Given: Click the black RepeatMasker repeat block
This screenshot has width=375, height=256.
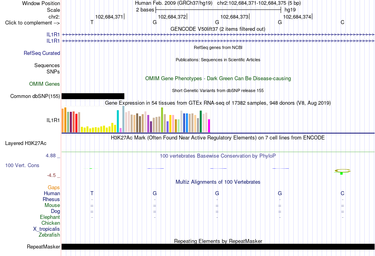Looking at the screenshot, I should pyautogui.click(x=218, y=247).
